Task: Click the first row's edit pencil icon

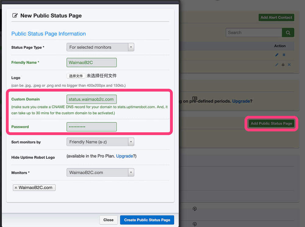Action: pos(277,55)
